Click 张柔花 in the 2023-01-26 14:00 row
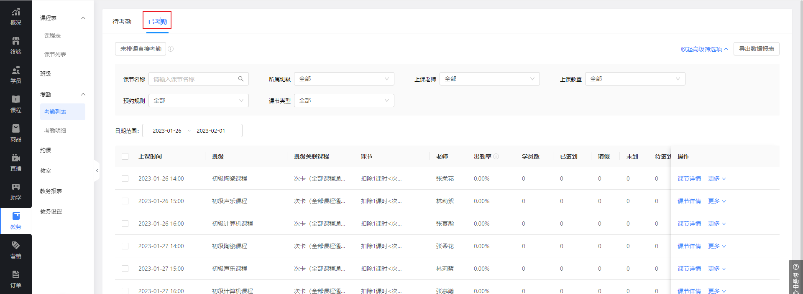 445,178
